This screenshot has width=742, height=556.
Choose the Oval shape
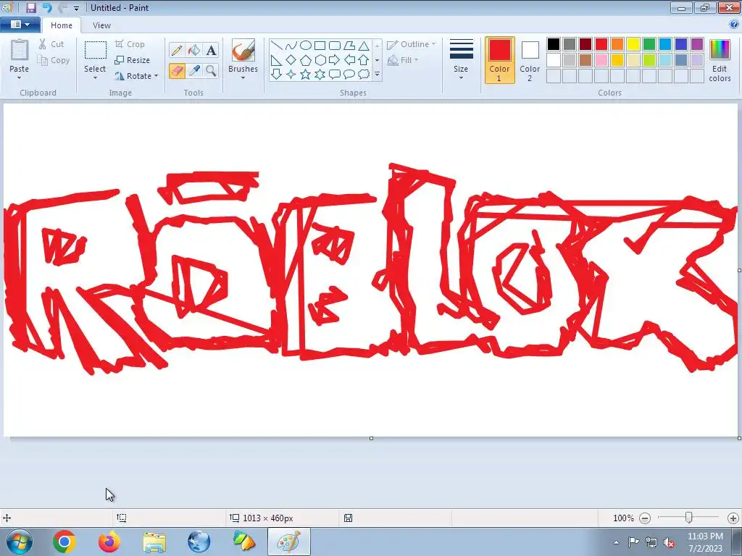306,46
